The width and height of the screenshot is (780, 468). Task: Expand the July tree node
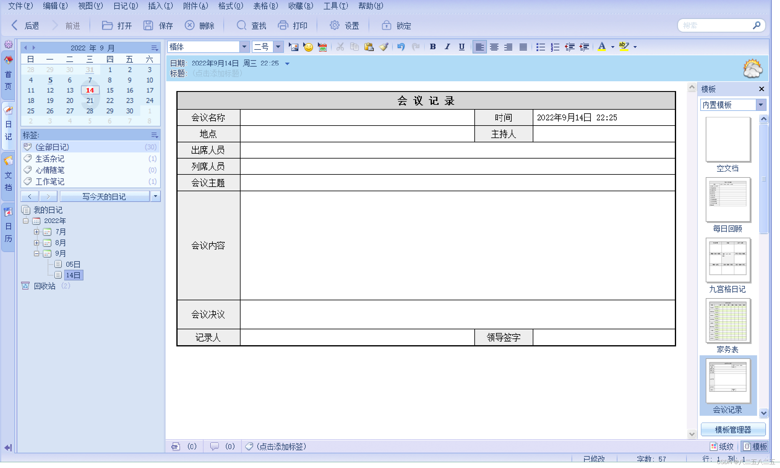pyautogui.click(x=37, y=232)
